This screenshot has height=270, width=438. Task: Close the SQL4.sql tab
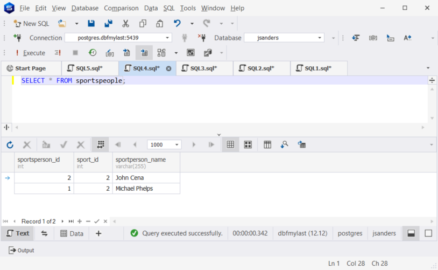(168, 68)
